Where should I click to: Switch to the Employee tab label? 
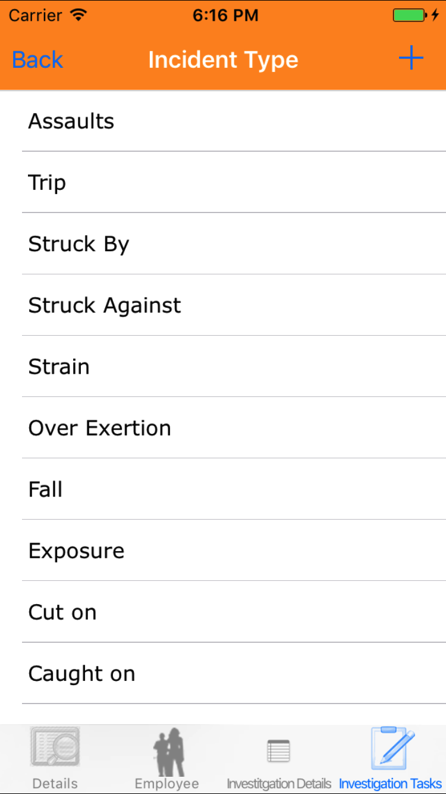[x=167, y=783]
